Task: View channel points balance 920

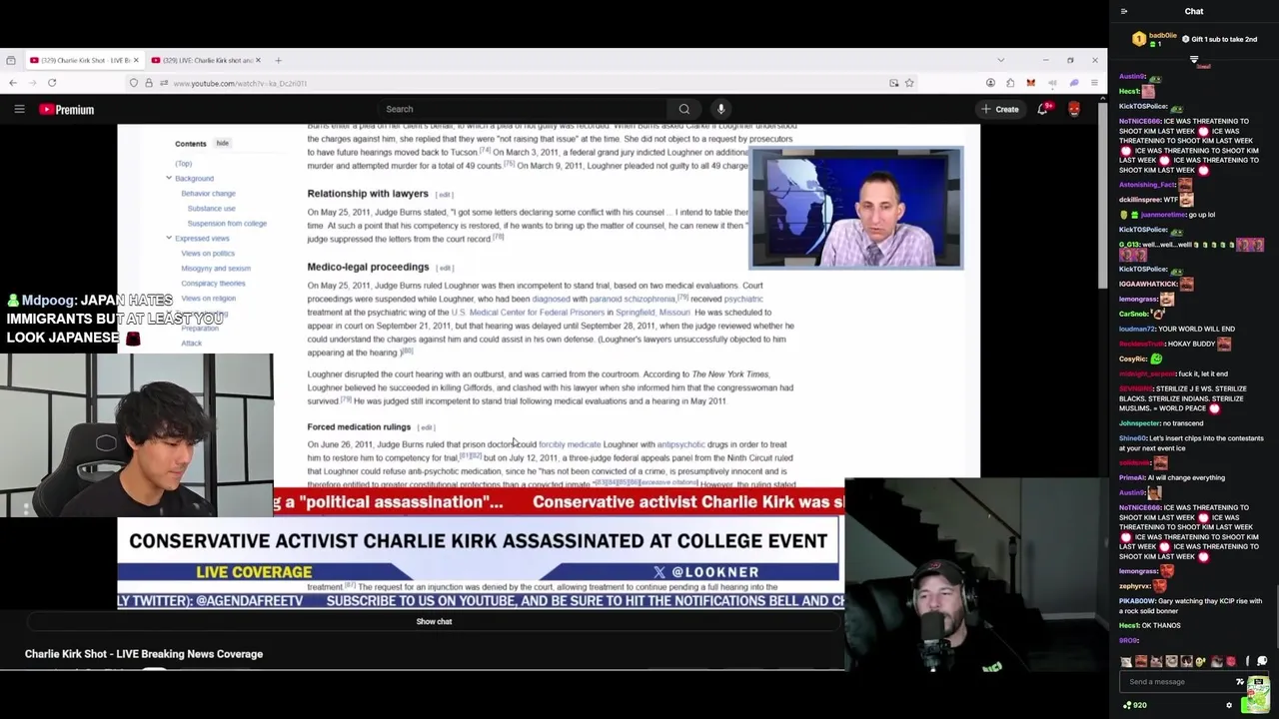Action: coord(1134,705)
